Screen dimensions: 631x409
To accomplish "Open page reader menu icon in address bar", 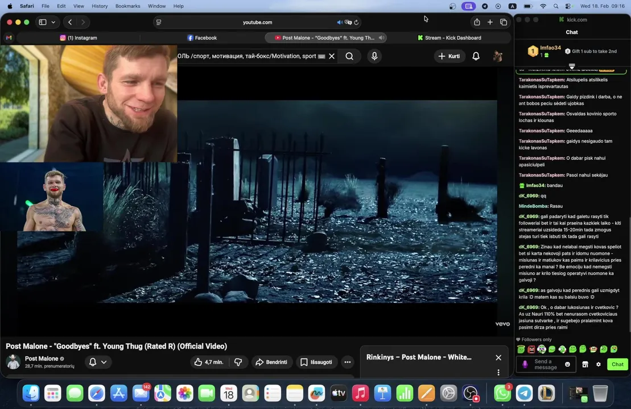I will (x=159, y=23).
